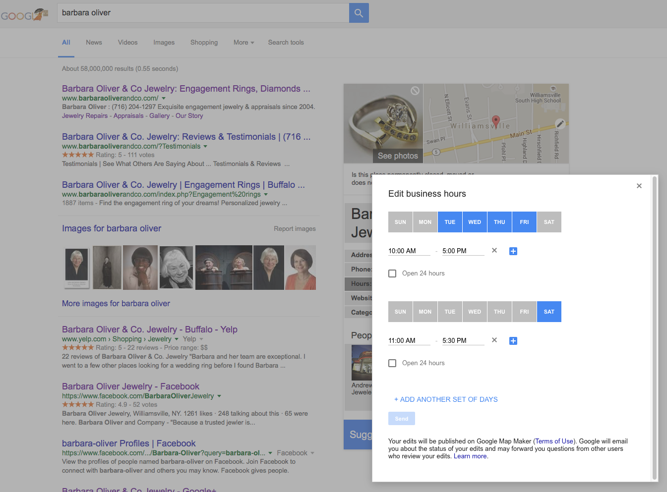This screenshot has width=667, height=492.
Task: Open the first image result thumbnail
Action: (x=77, y=268)
